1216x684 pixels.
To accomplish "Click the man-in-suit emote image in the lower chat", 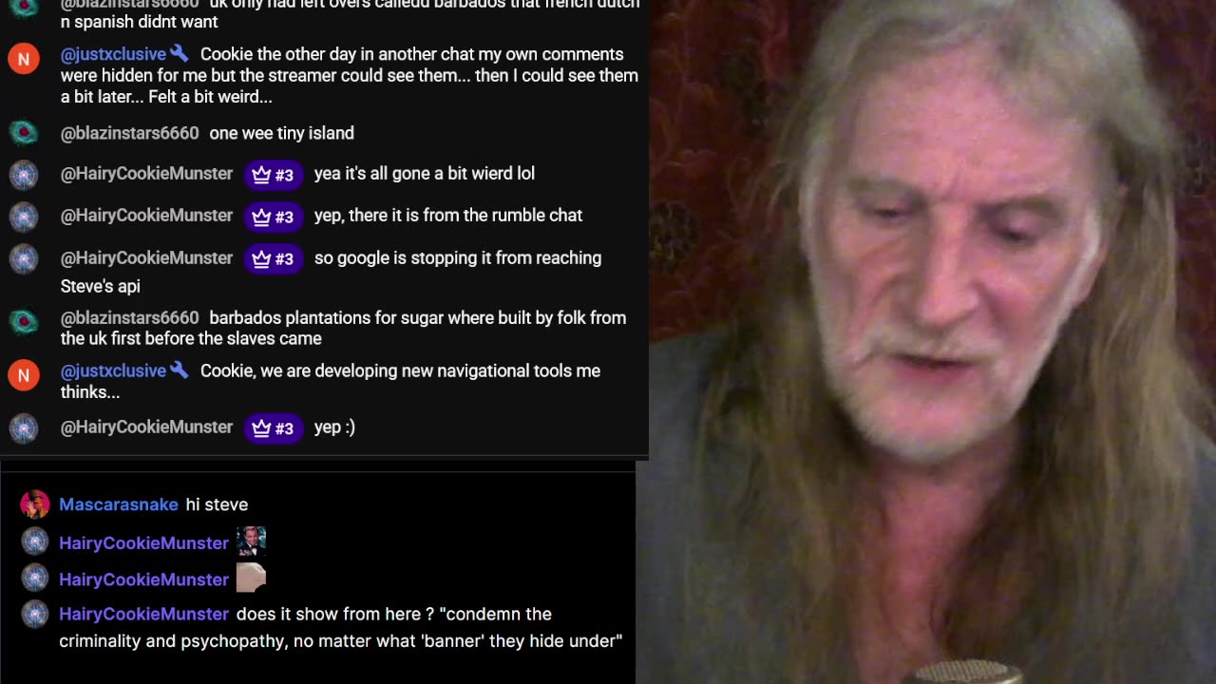I will pos(251,541).
